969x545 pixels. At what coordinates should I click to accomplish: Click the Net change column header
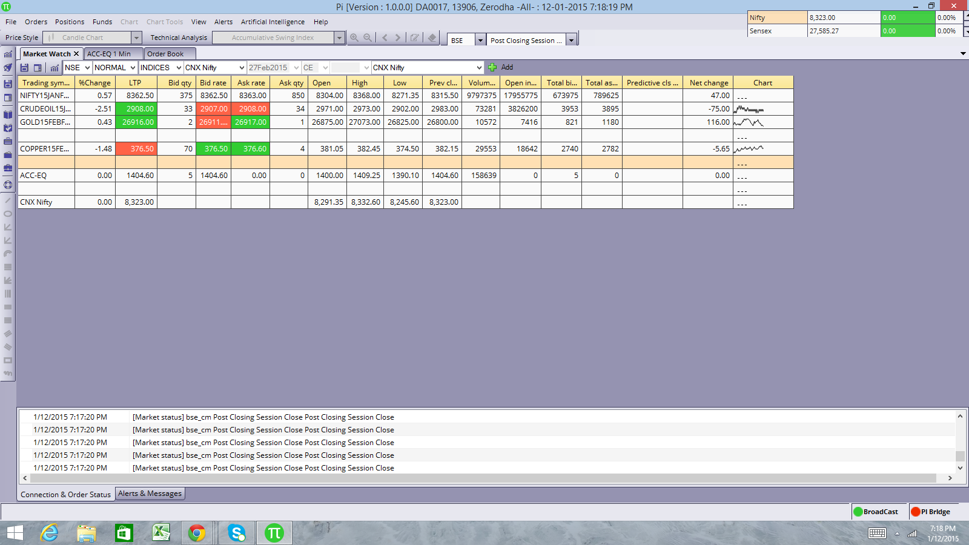(x=709, y=83)
